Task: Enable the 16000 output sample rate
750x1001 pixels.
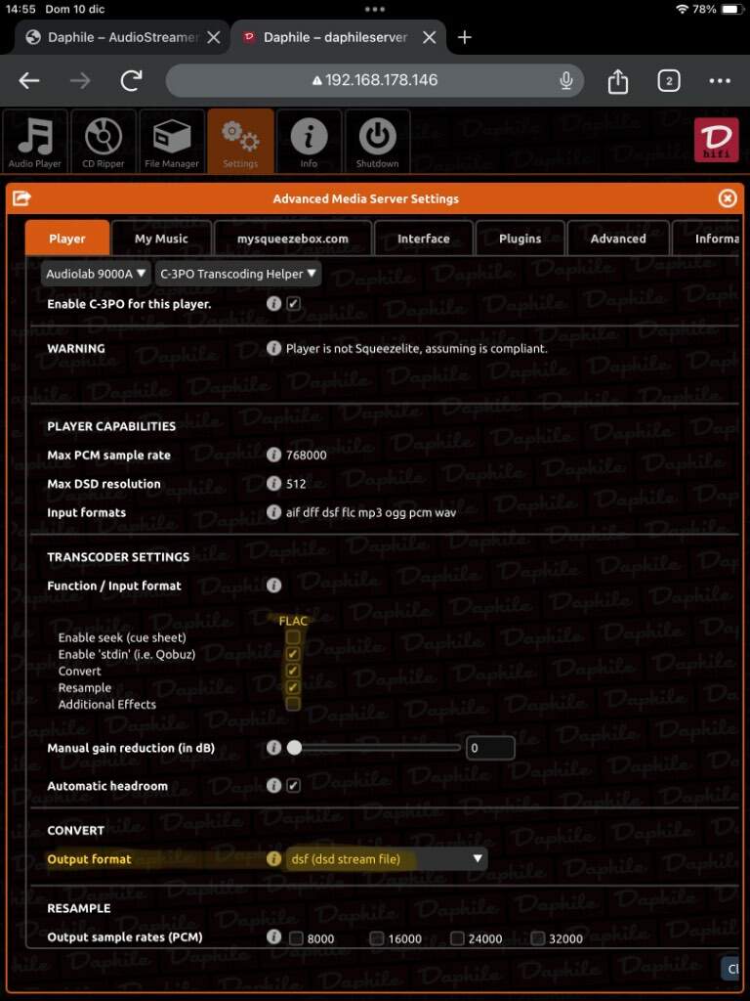Action: tap(377, 938)
